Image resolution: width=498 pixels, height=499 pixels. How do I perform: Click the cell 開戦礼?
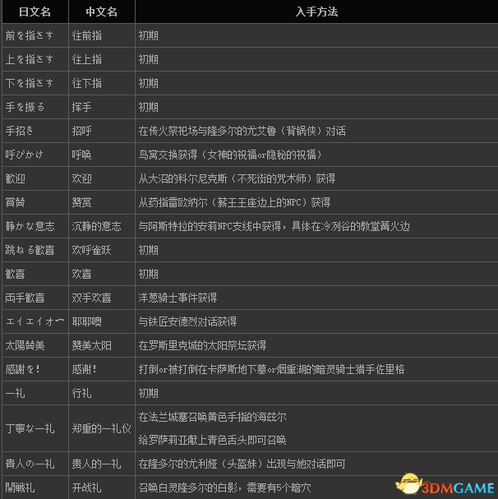tap(35, 487)
